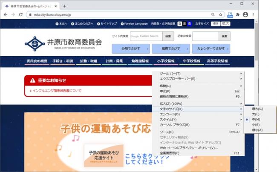Image resolution: width=277 pixels, height=172 pixels.
Task: Open サイトマップ link
Action: click(107, 24)
